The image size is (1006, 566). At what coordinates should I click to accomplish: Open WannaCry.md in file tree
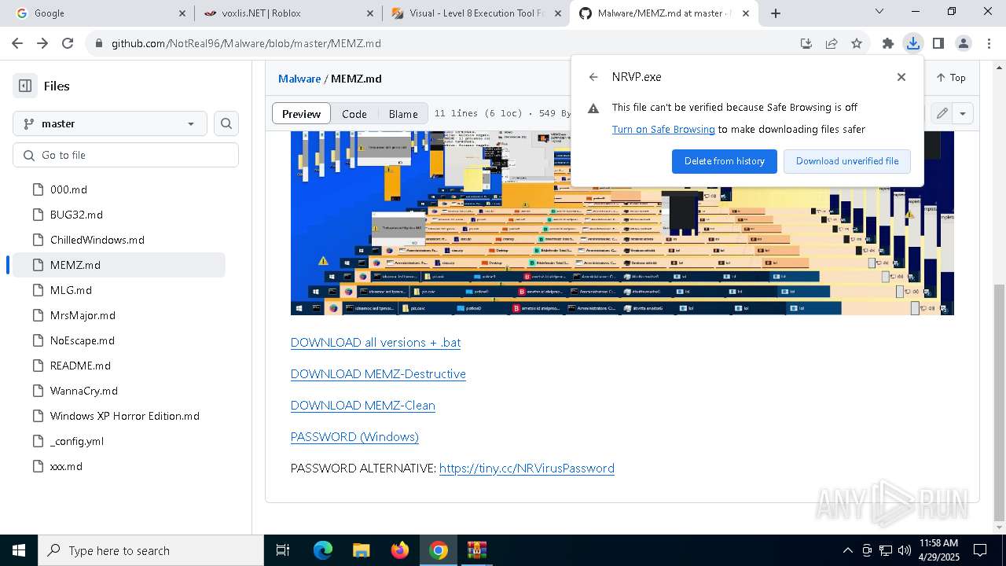point(116,391)
